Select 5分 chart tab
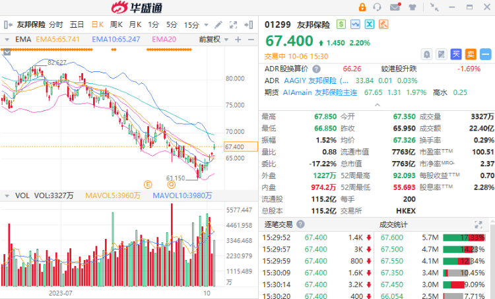The height and width of the screenshot is (299, 495). [172, 24]
